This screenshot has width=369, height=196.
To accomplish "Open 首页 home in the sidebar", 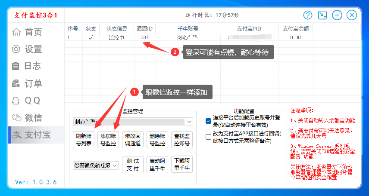I will pyautogui.click(x=36, y=32).
